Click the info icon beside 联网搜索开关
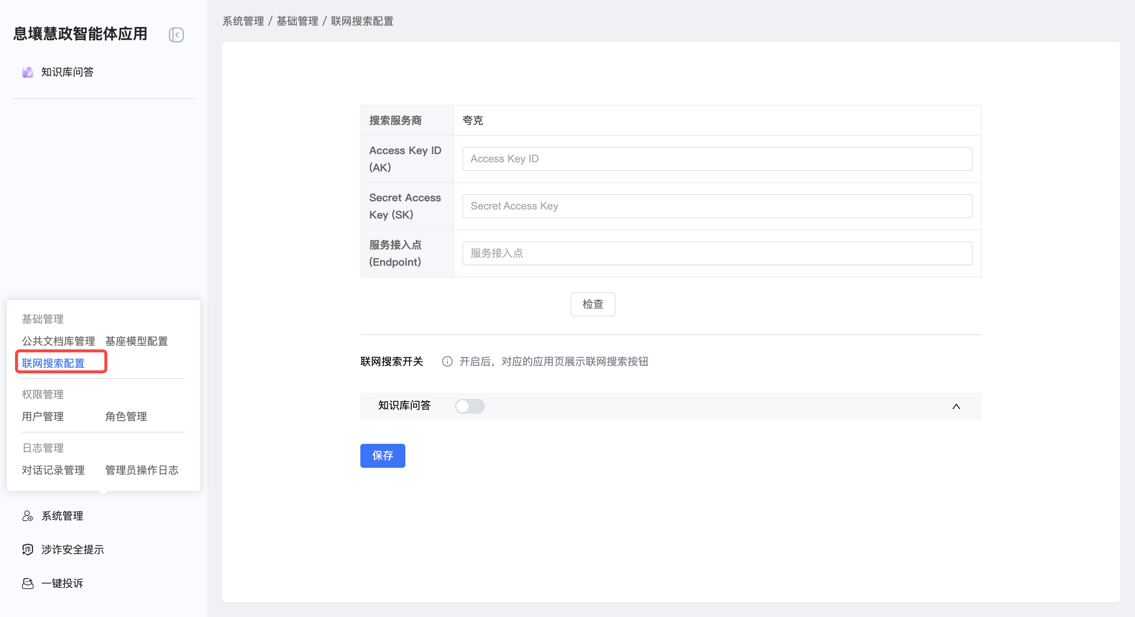 447,361
